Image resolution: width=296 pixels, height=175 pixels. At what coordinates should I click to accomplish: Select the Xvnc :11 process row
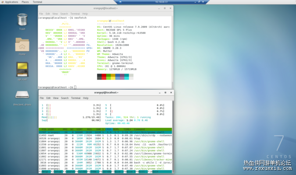tap(105, 144)
